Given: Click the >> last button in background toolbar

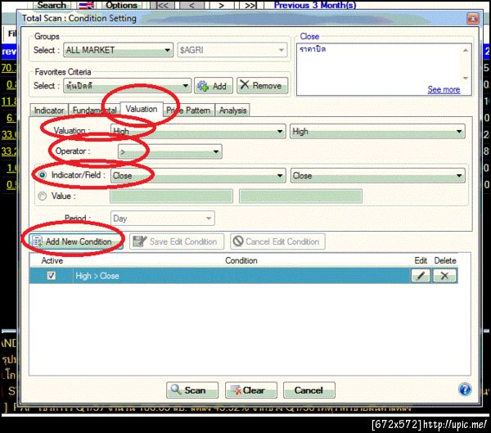Looking at the screenshot, I should coord(250,5).
